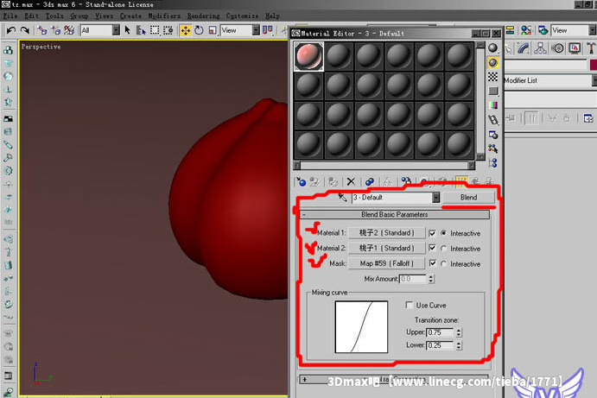Toggle the checkered Background for sample slot

(x=493, y=77)
